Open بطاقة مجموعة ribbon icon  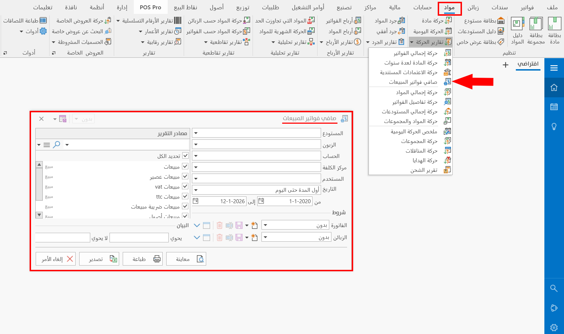536,31
